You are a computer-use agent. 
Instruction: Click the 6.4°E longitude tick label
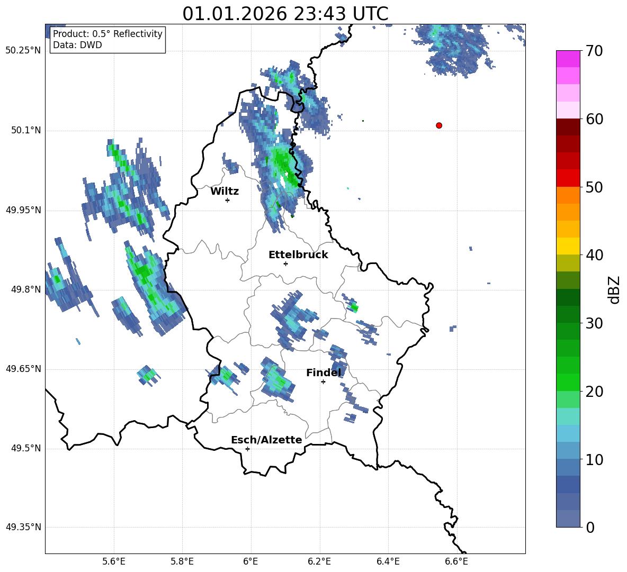tap(388, 561)
